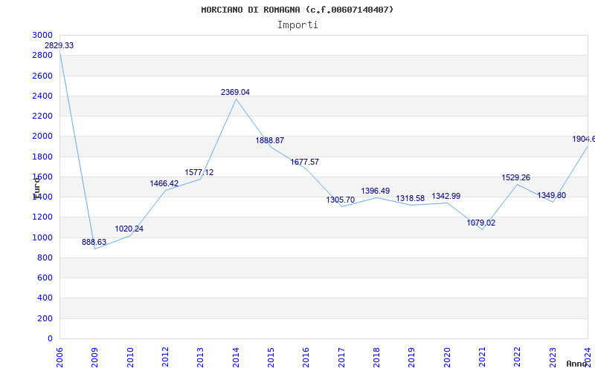The image size is (595, 371).
Task: Click y-axis value 2600
Action: point(42,76)
